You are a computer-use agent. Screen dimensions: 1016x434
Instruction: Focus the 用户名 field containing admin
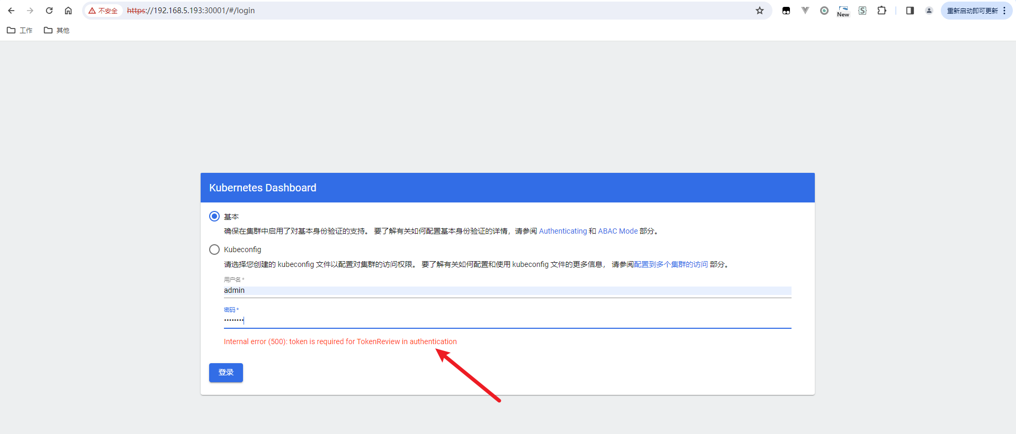(x=507, y=291)
